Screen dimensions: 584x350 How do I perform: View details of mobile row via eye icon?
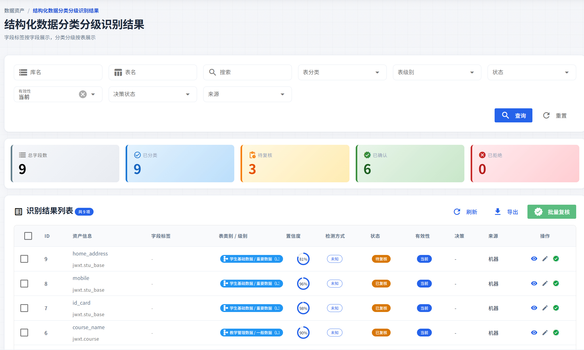coord(534,283)
